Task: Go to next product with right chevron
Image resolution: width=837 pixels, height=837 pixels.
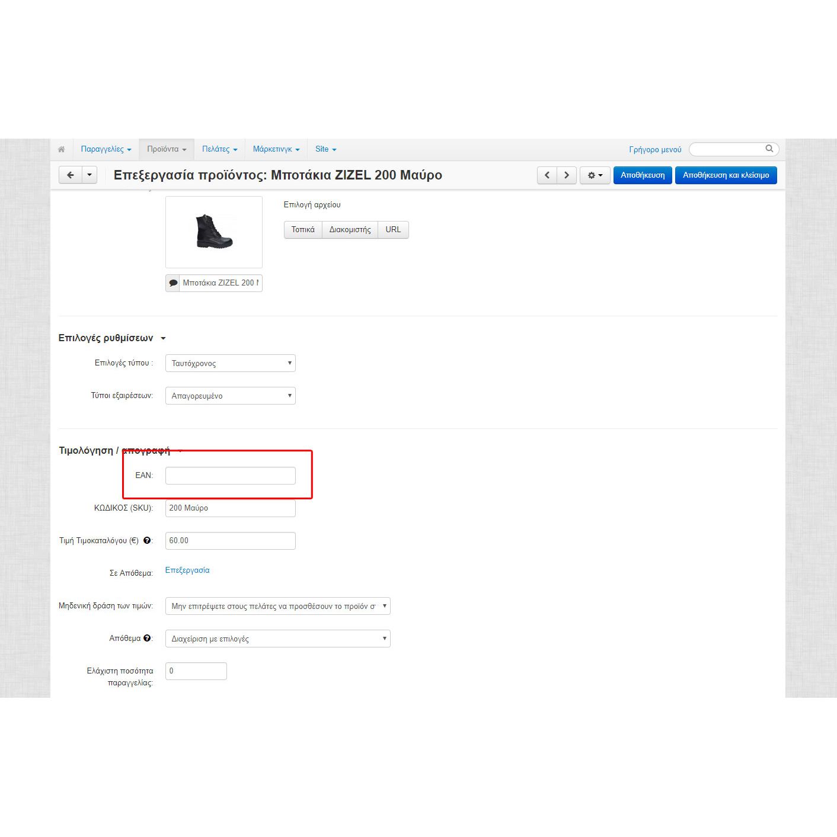Action: coord(567,175)
